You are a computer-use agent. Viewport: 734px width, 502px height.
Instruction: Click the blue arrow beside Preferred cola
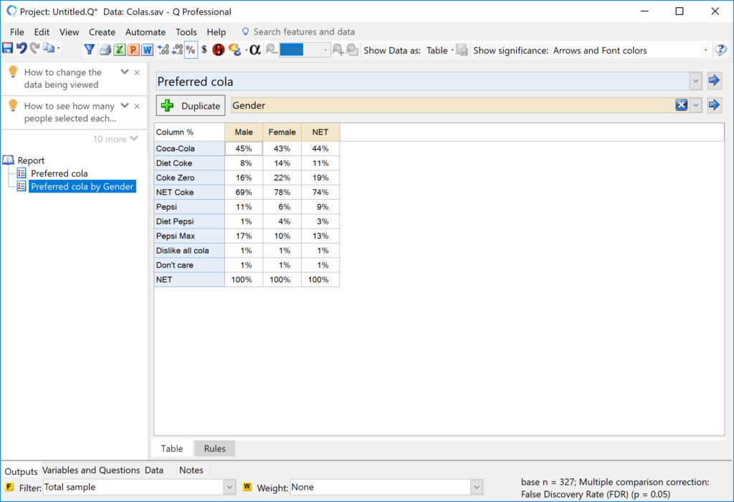[x=714, y=80]
